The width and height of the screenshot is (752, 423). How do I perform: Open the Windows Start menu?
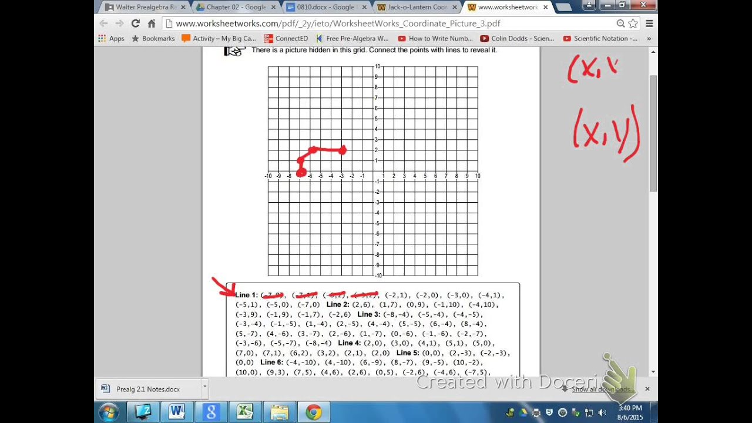(x=109, y=412)
